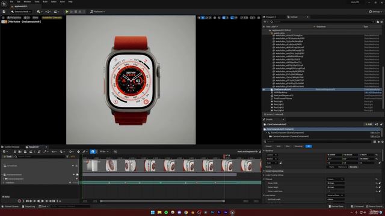The height and width of the screenshot is (216, 385).
Task: Click the Unreal Engine logo icon
Action: click(x=4, y=4)
